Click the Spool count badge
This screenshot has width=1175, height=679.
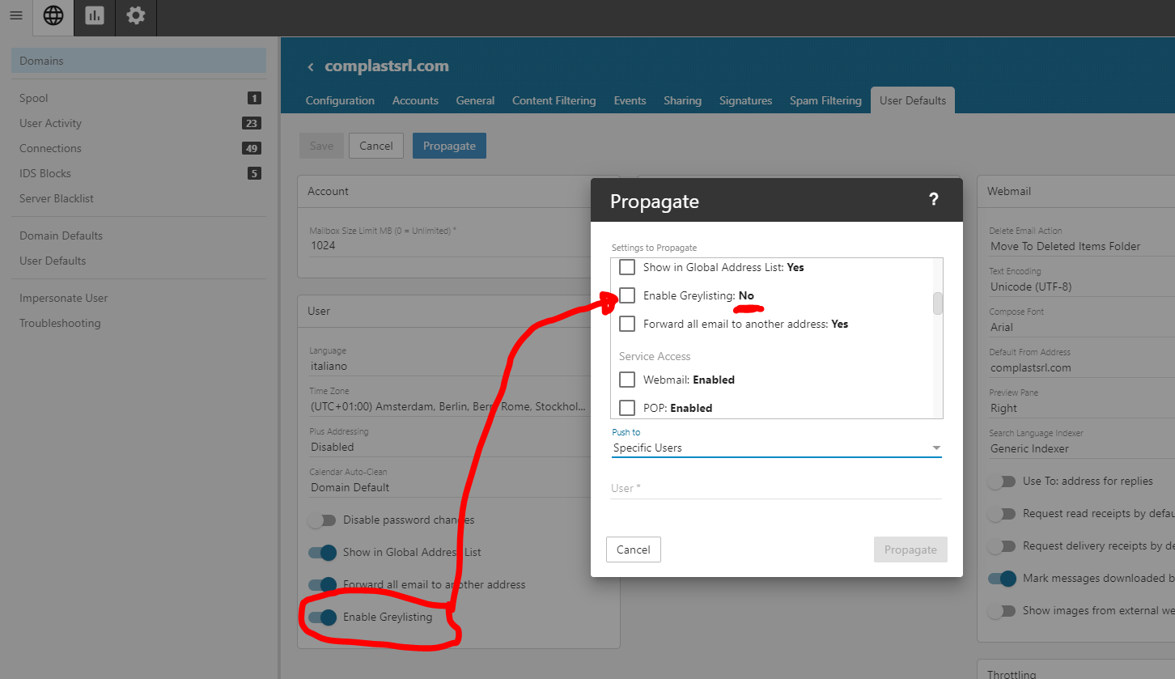click(x=254, y=99)
